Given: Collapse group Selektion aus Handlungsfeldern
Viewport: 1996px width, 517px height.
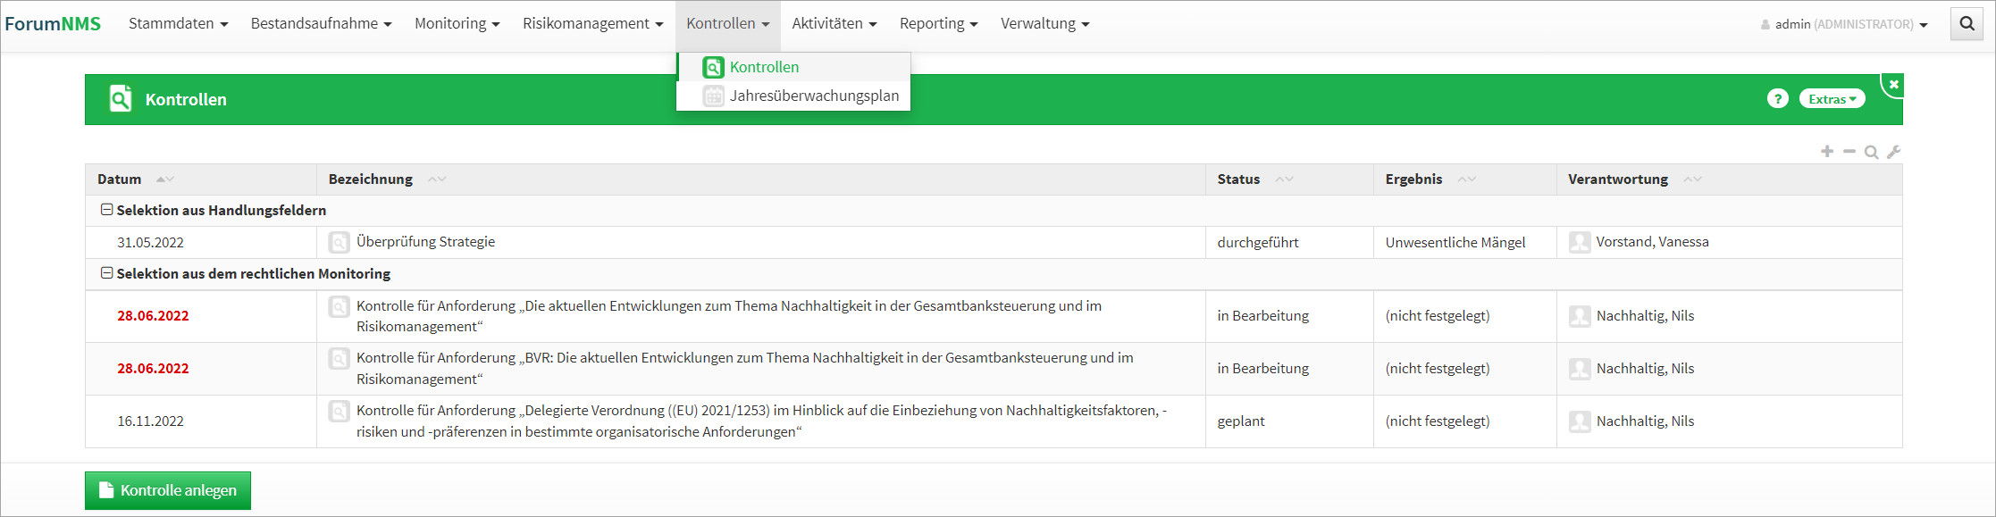Looking at the screenshot, I should pyautogui.click(x=106, y=210).
